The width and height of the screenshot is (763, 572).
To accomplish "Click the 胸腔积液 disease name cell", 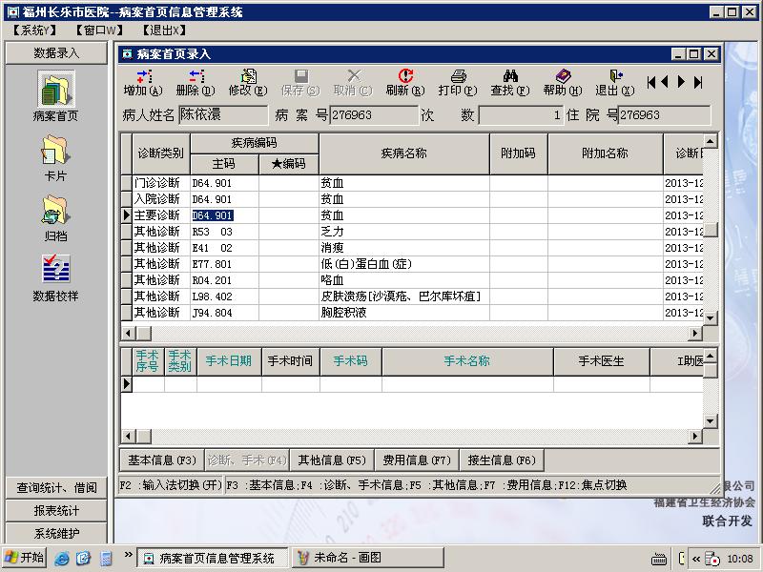I will [403, 313].
